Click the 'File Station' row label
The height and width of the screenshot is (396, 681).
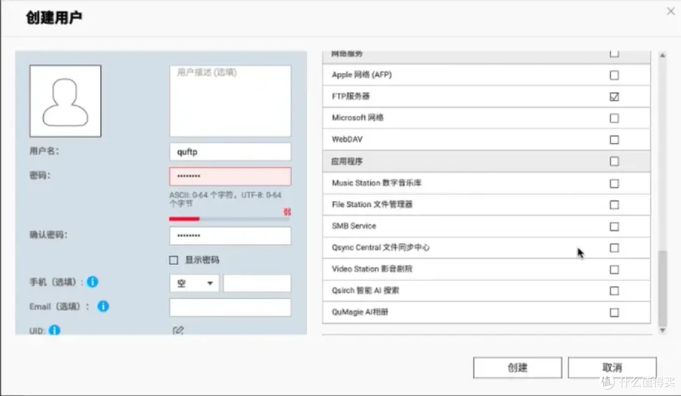tap(372, 204)
